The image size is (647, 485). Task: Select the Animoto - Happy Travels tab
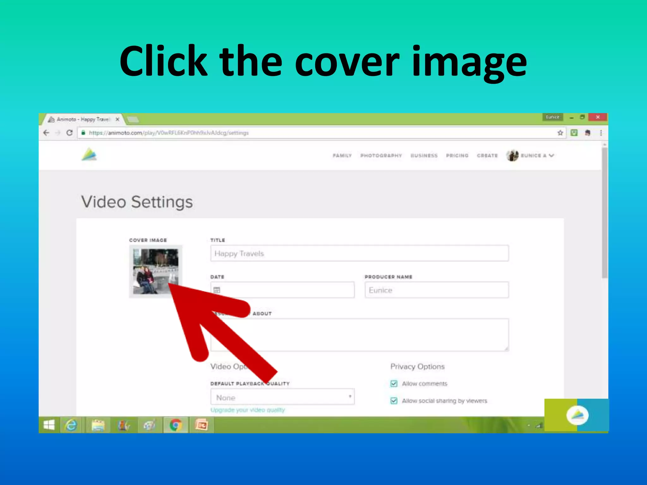click(83, 119)
